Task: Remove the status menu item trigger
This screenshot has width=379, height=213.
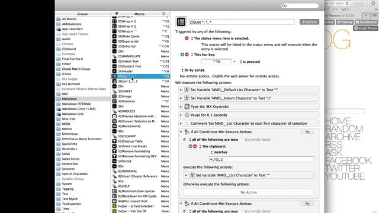Action: [187, 38]
